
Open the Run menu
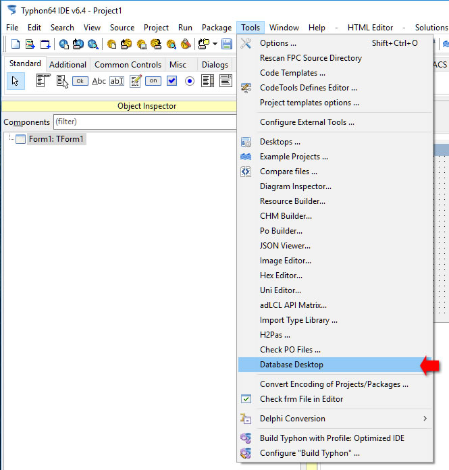click(185, 28)
